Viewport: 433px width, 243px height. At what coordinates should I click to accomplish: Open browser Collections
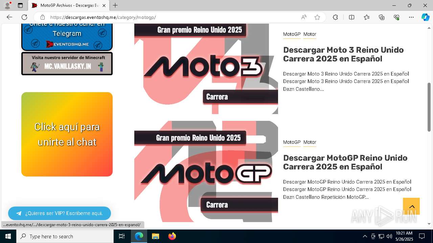click(382, 17)
